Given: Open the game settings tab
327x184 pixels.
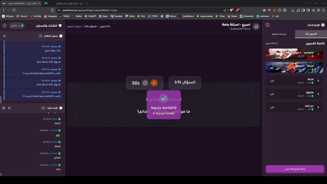Looking at the screenshot, I should (x=279, y=34).
